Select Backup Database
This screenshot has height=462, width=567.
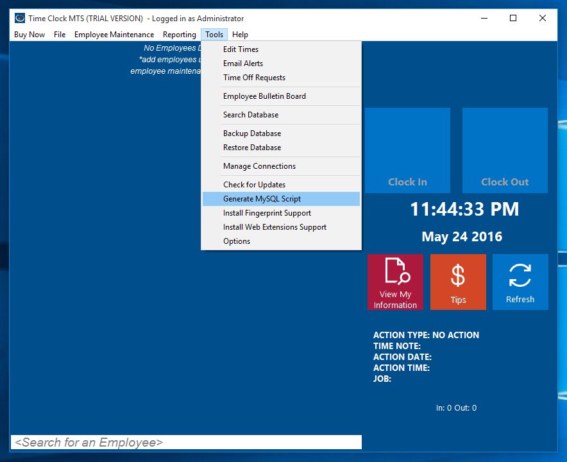point(282,133)
